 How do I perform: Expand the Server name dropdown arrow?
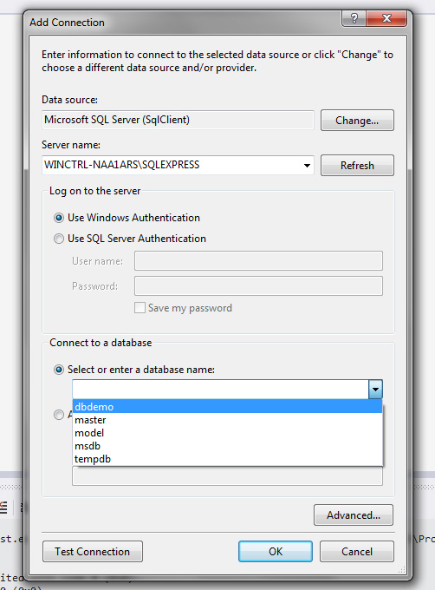point(307,165)
